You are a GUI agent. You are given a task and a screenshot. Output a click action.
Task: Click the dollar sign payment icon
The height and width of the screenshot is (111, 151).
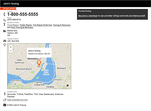tap(5, 94)
